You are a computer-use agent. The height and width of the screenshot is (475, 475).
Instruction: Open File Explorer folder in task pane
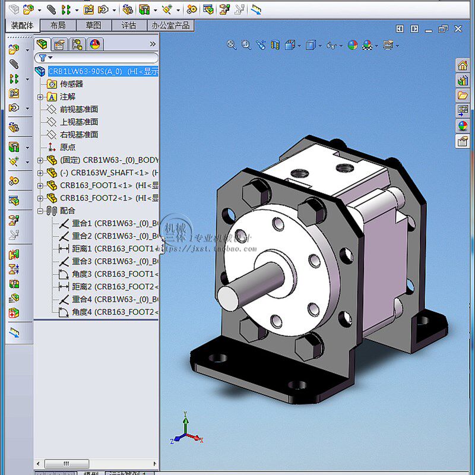[463, 96]
